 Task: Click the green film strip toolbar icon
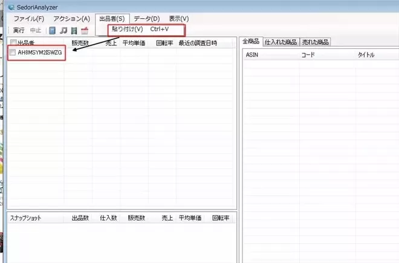pyautogui.click(x=73, y=30)
